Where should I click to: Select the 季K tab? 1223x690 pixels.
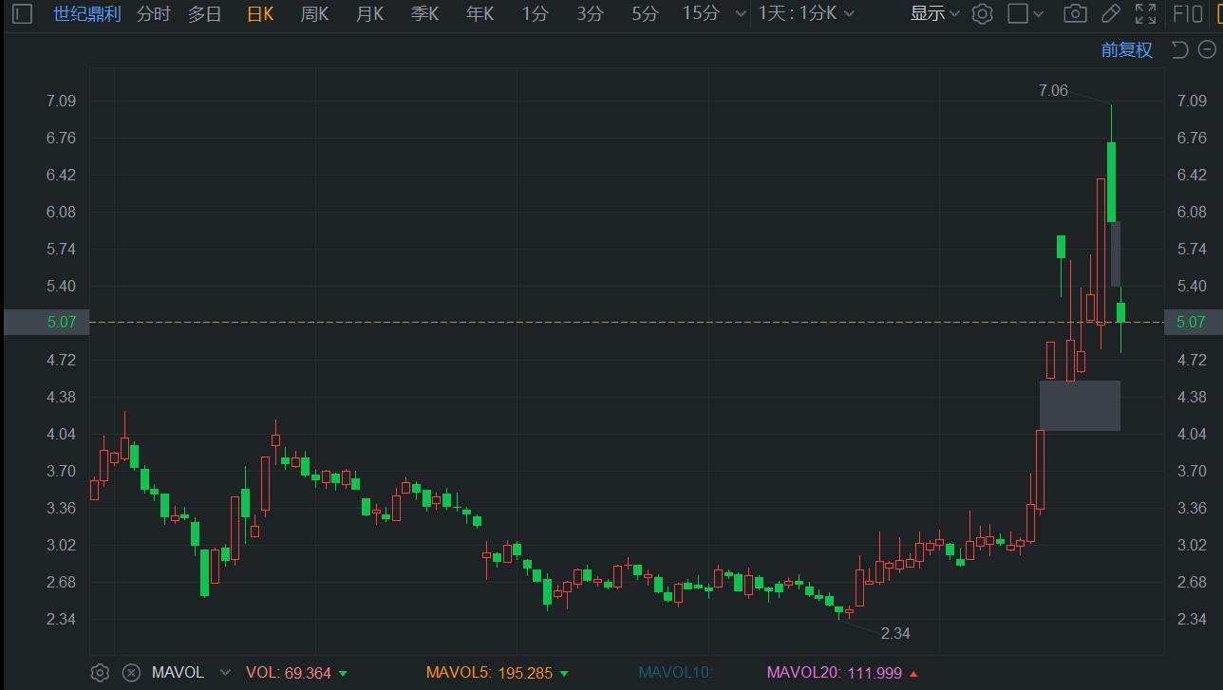[424, 14]
